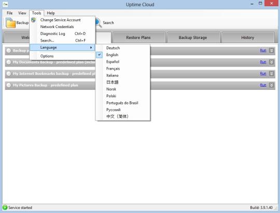Viewport: 280px width, 213px height.
Task: Open Diagnostic Log from Tools menu
Action: 62,34
